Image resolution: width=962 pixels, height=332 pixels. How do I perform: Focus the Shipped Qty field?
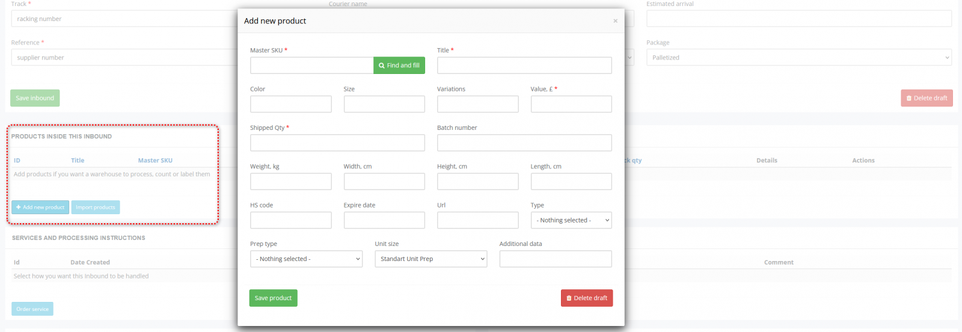[337, 143]
